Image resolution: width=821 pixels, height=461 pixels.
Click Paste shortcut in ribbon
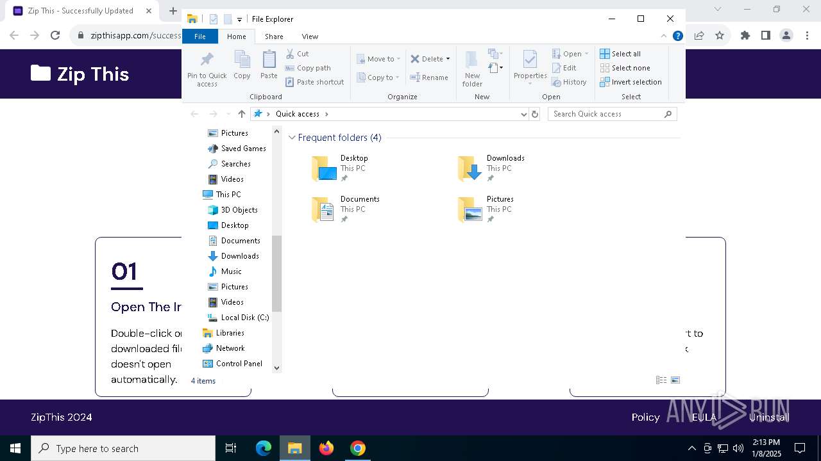(x=314, y=82)
